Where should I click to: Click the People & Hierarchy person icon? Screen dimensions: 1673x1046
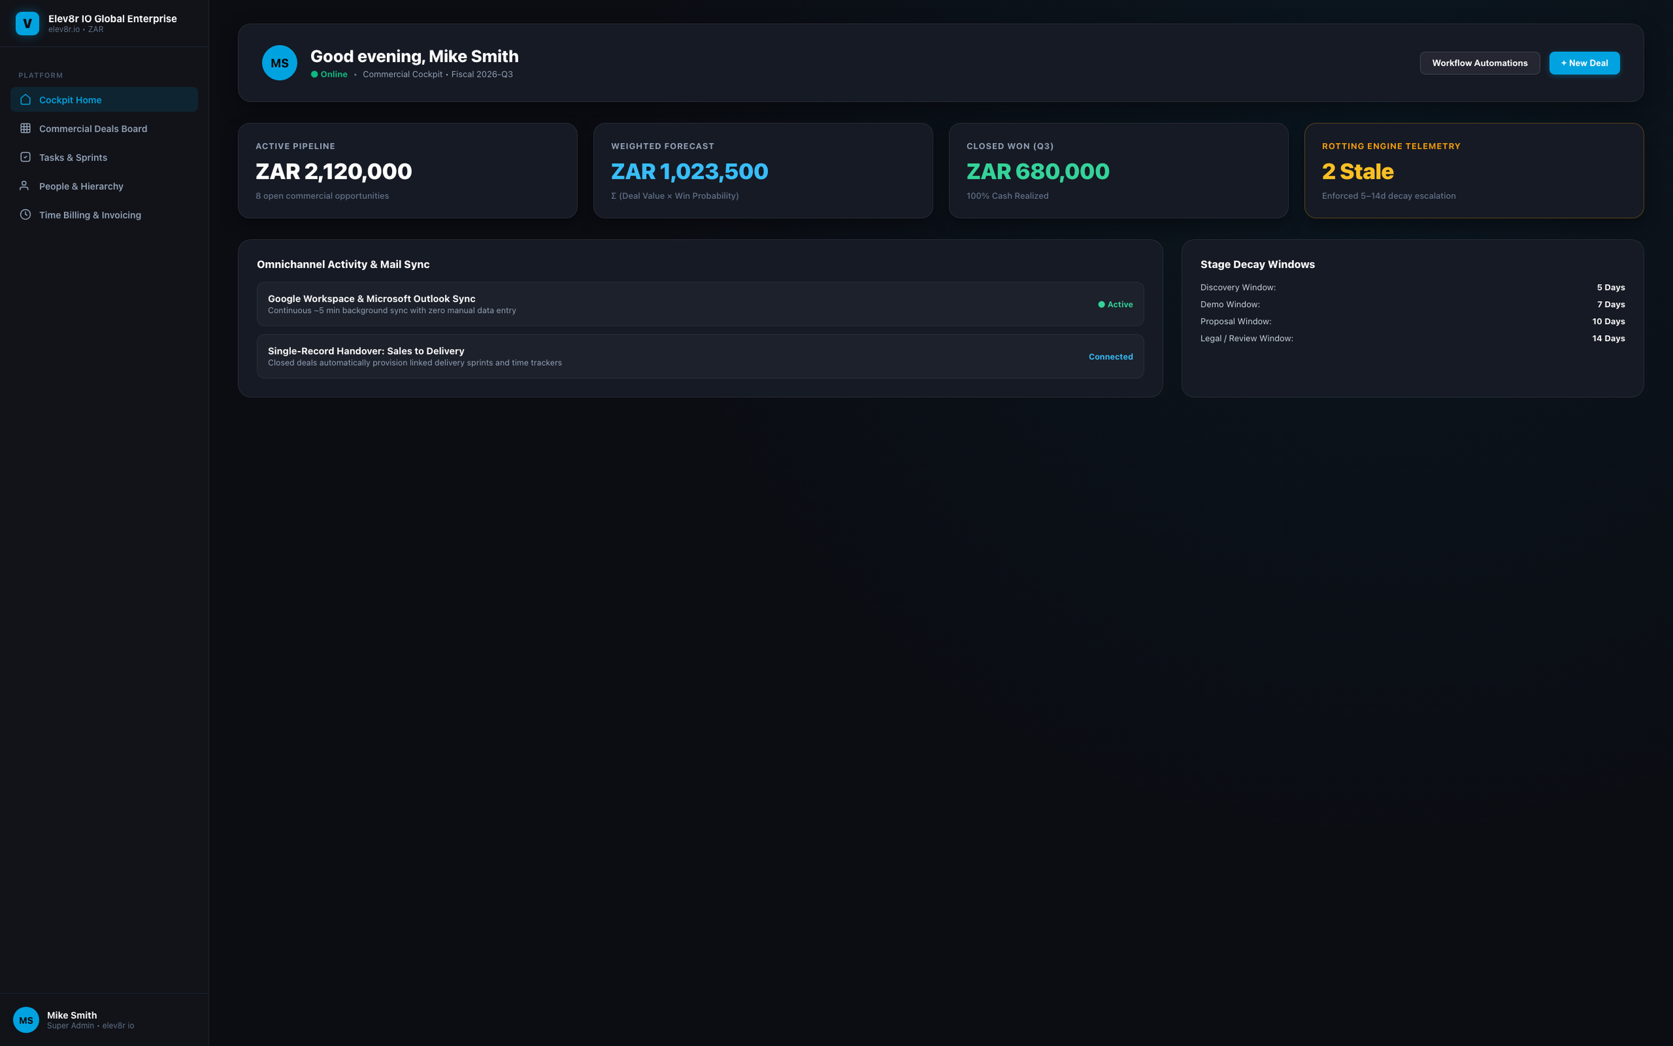[24, 185]
